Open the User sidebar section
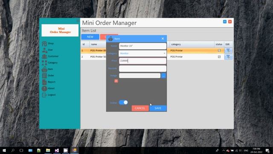273x154 pixels. click(x=47, y=50)
